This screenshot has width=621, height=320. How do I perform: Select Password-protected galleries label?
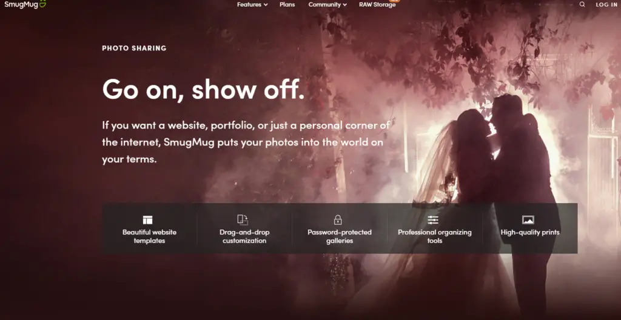pos(340,236)
